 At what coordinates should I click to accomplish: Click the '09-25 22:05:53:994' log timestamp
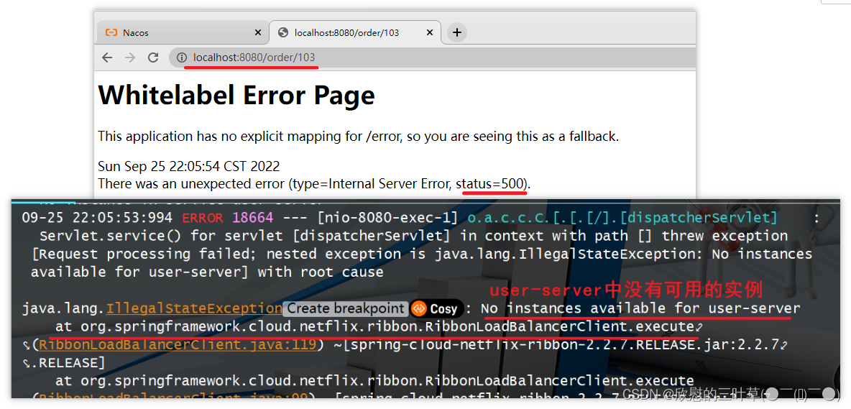[x=97, y=218]
